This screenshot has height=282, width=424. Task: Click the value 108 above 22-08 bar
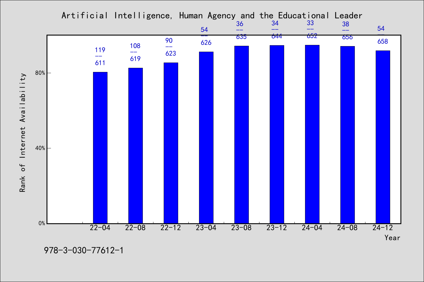pos(135,46)
